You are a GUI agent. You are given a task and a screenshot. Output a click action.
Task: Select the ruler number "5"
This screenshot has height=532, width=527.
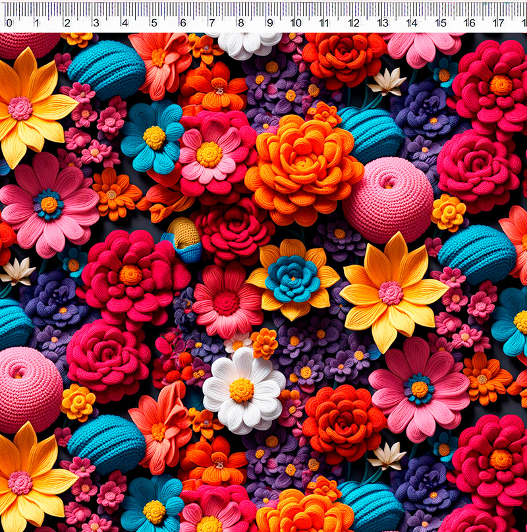tap(154, 23)
